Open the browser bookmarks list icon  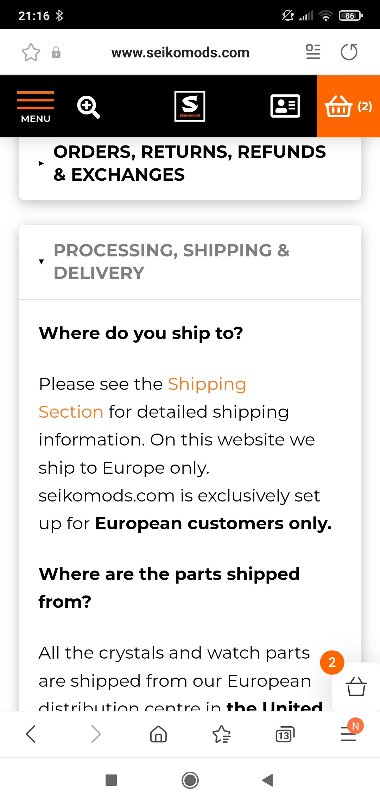pos(222,734)
